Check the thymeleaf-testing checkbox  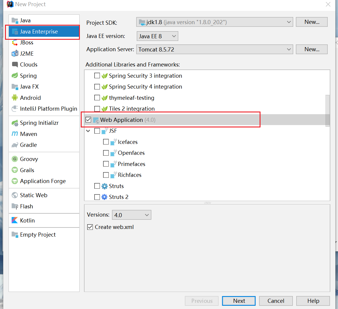(97, 98)
